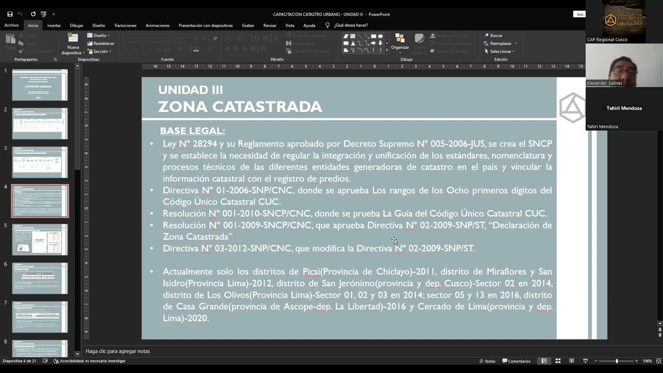Click the zoom in plus button
Image resolution: width=663 pixels, height=373 pixels.
(637, 361)
